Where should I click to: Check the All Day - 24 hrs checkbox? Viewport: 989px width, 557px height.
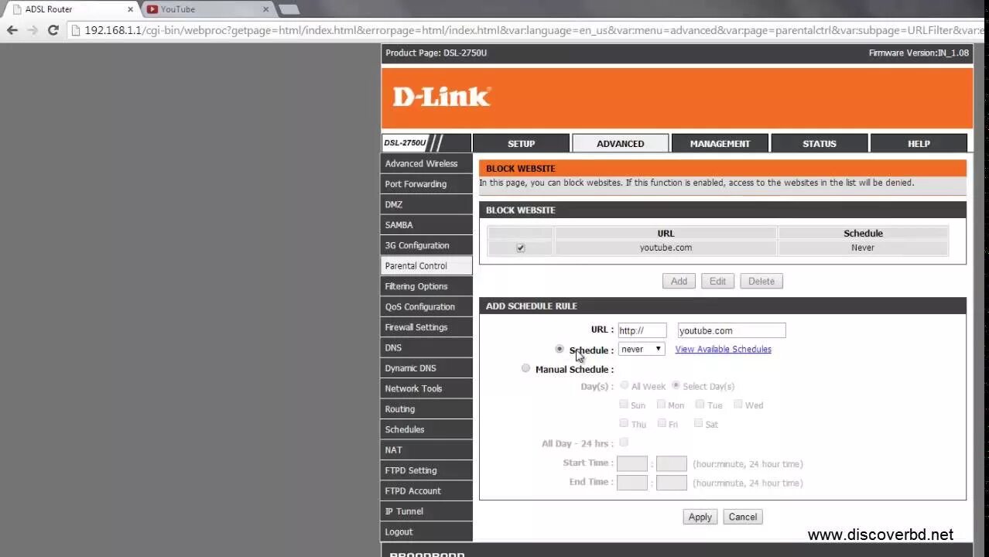tap(624, 443)
